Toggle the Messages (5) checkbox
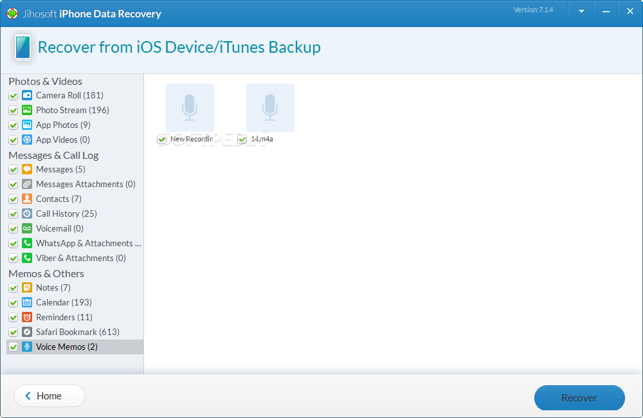 pos(13,169)
